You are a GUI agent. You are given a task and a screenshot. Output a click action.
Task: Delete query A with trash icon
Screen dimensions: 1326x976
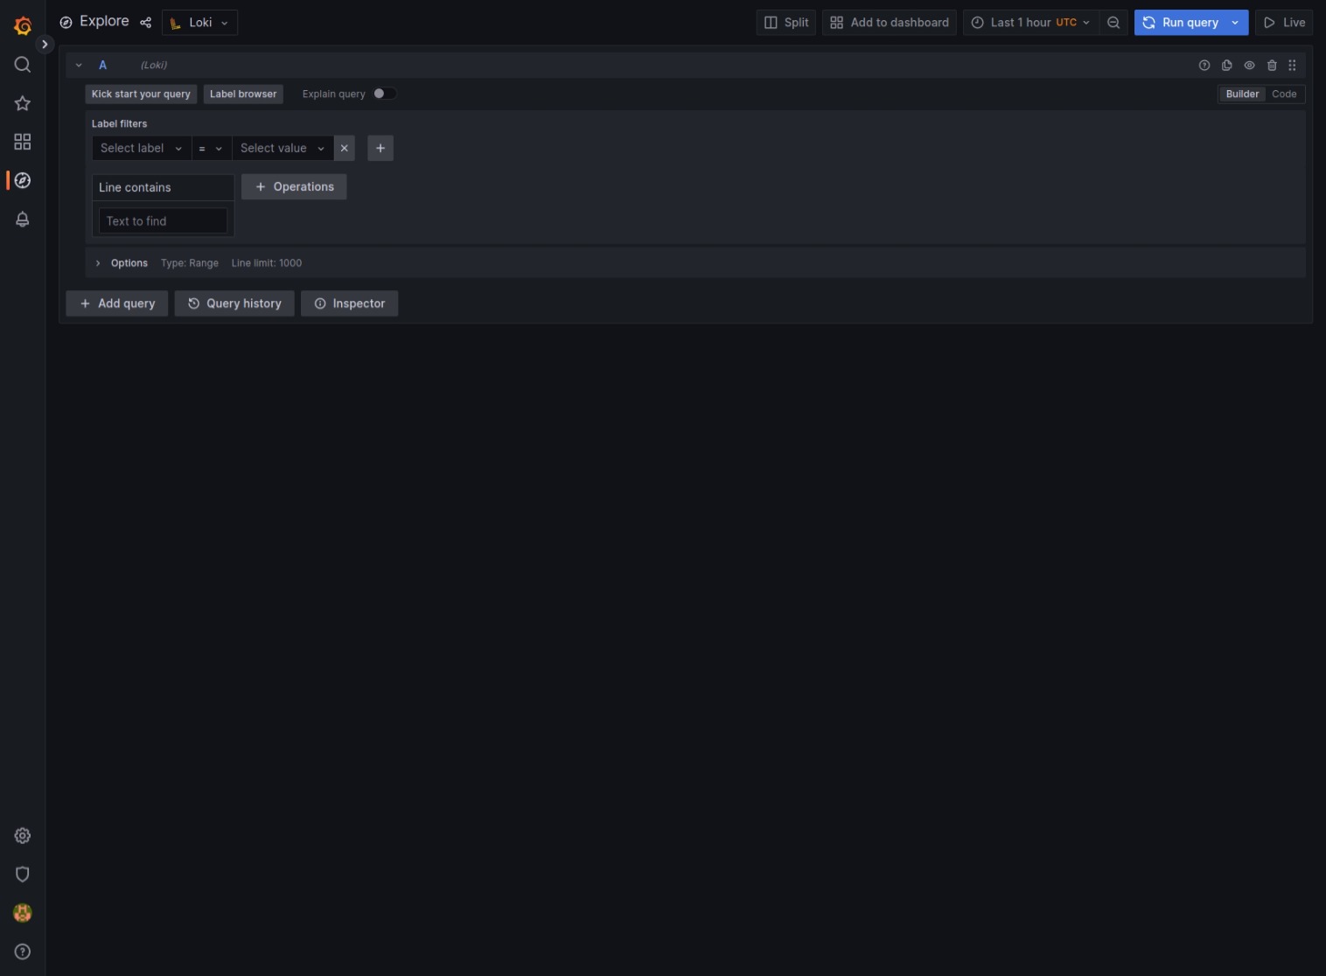pyautogui.click(x=1272, y=66)
